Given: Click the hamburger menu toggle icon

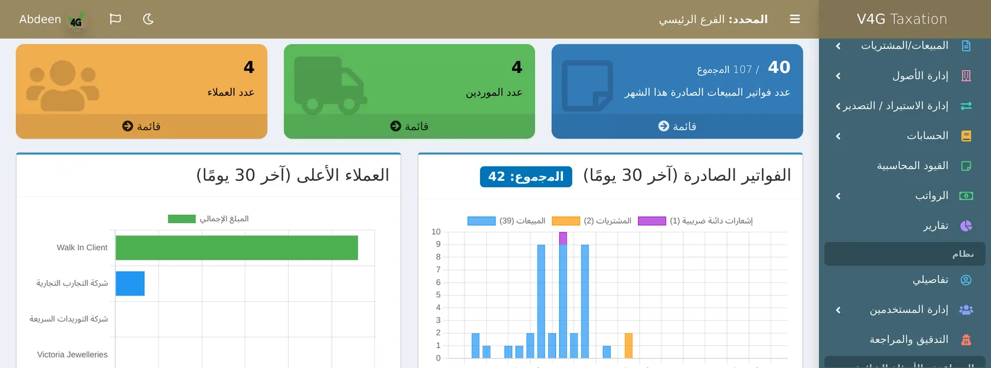Looking at the screenshot, I should click(x=795, y=19).
